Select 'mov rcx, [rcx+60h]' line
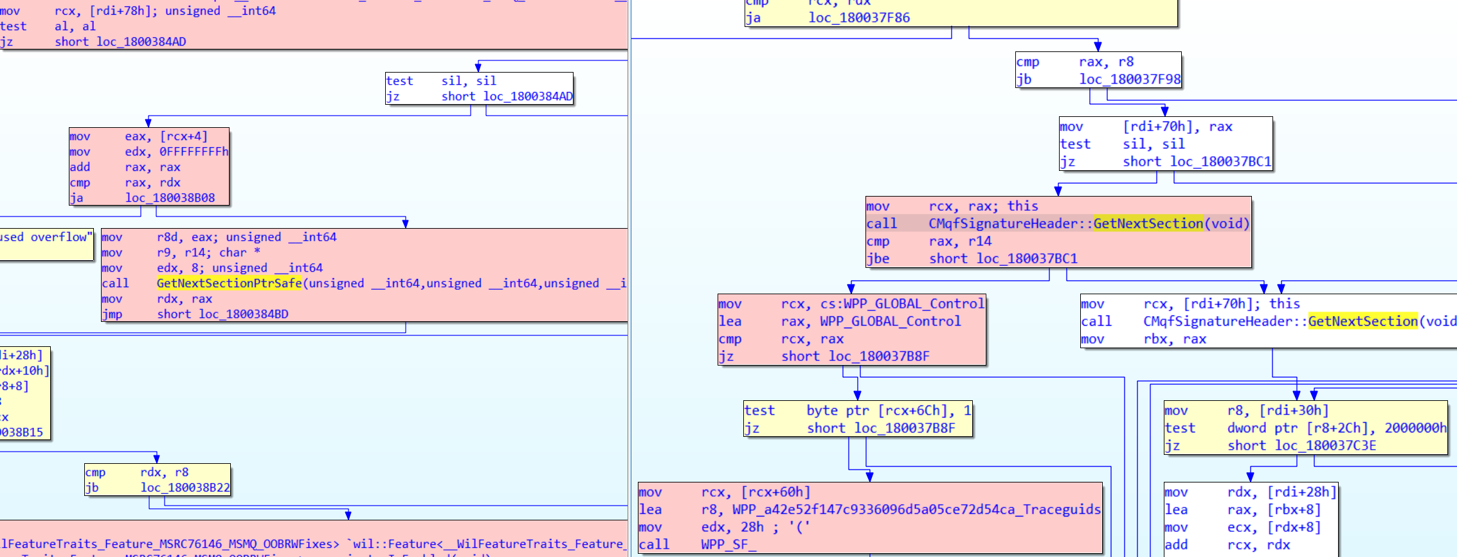 coord(724,492)
